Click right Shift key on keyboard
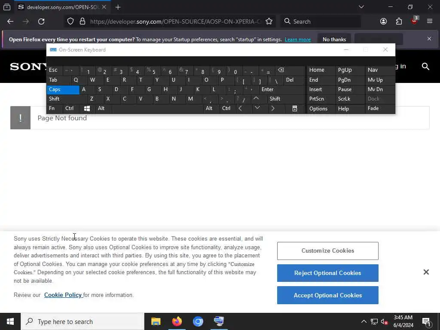 (x=286, y=99)
